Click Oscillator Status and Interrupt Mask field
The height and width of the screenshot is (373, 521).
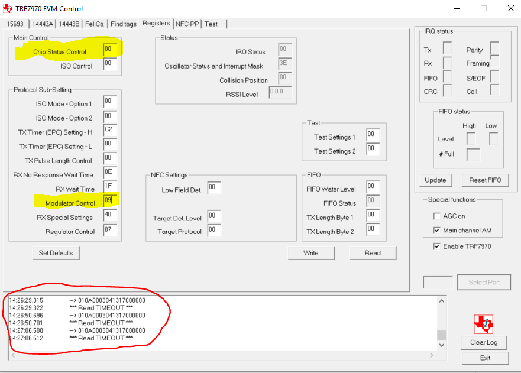285,63
